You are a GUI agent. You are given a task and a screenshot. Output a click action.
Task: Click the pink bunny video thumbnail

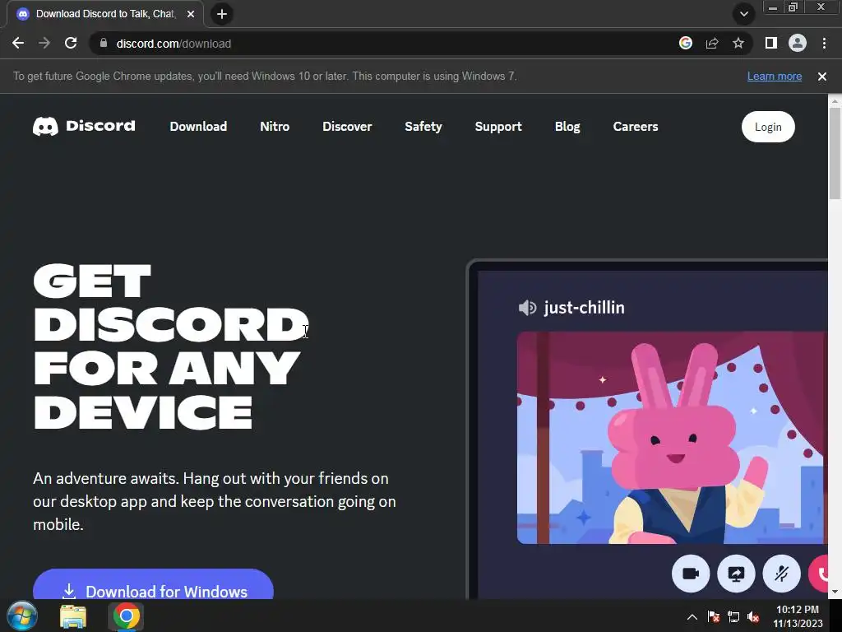tap(672, 438)
